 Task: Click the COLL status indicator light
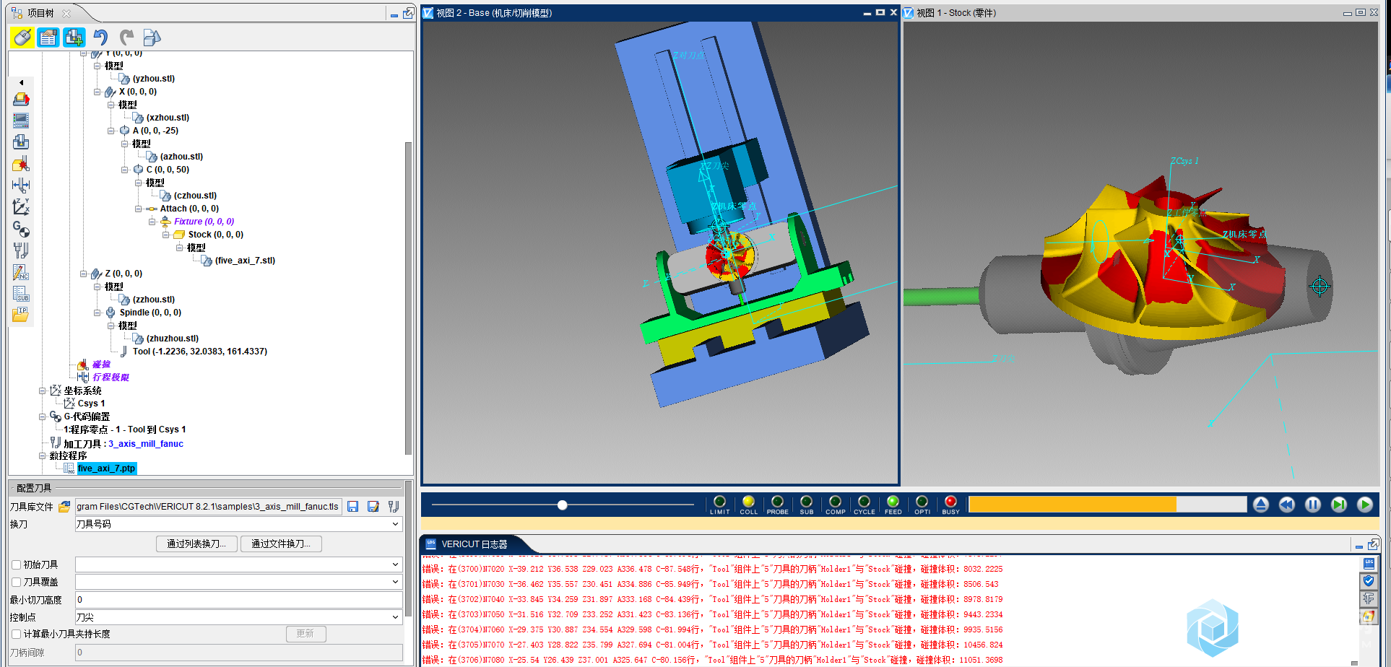748,502
